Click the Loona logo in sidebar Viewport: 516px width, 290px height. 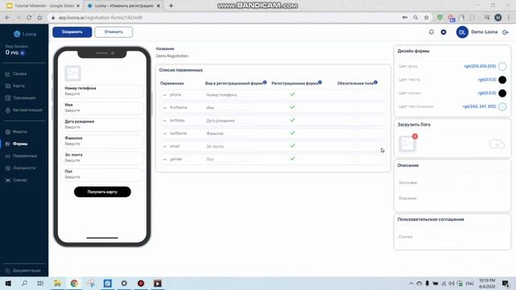25,34
